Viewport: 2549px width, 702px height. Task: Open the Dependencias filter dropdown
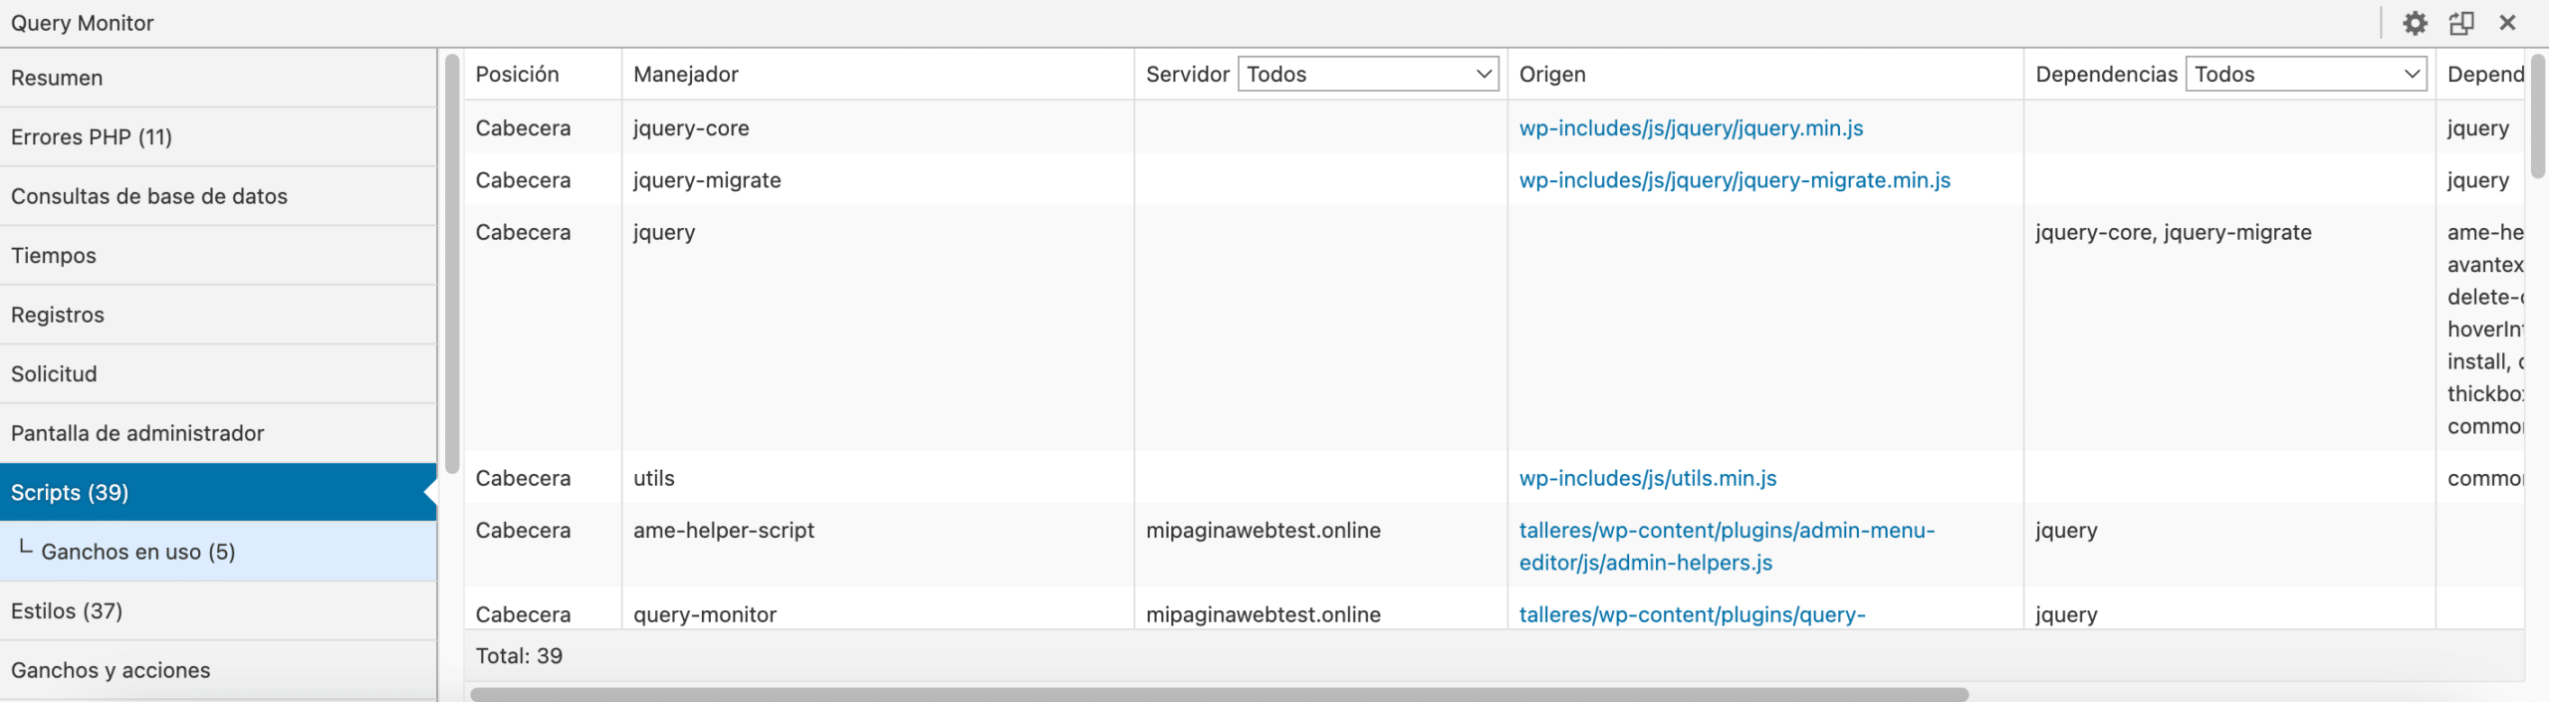2306,75
